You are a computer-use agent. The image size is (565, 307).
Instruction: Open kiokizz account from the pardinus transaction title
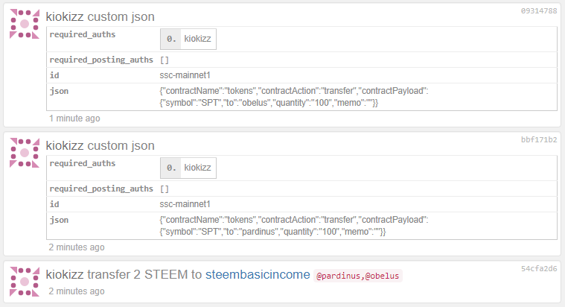point(65,145)
